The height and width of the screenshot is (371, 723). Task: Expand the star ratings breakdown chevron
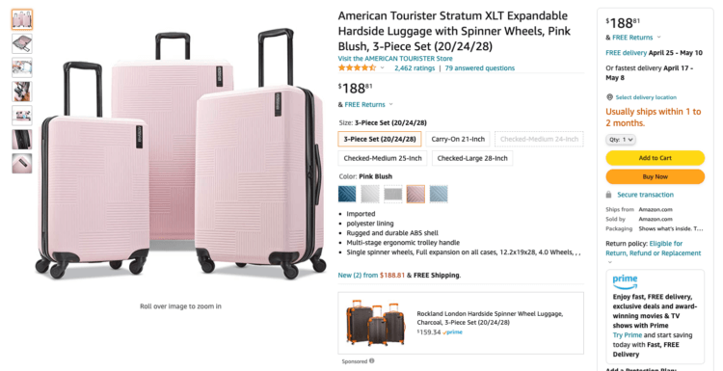(382, 68)
